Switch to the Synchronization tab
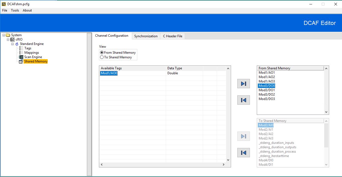342x177 pixels. 146,36
